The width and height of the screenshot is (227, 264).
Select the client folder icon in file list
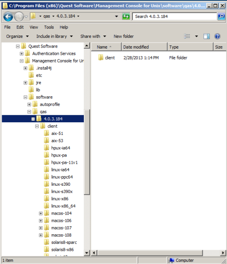(x=101, y=58)
